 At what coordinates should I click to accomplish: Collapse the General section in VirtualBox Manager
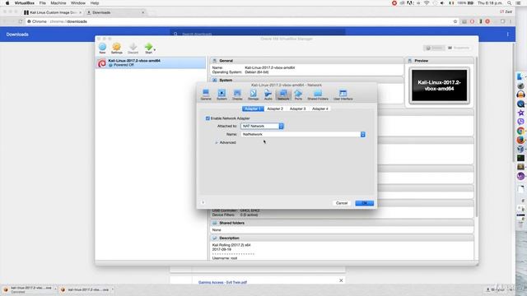[x=226, y=61]
